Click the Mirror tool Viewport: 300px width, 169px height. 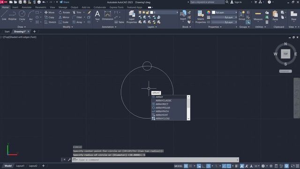(x=64, y=17)
